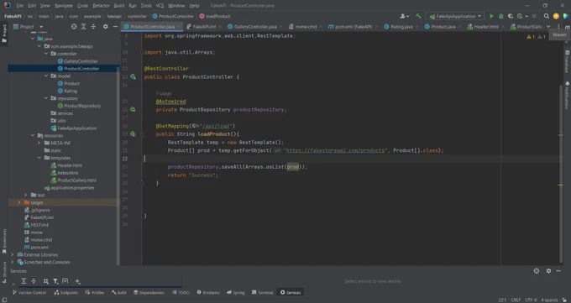This screenshot has width=571, height=303.
Task: Switch to pom.xml (FakeAPI) tab
Action: pos(354,27)
